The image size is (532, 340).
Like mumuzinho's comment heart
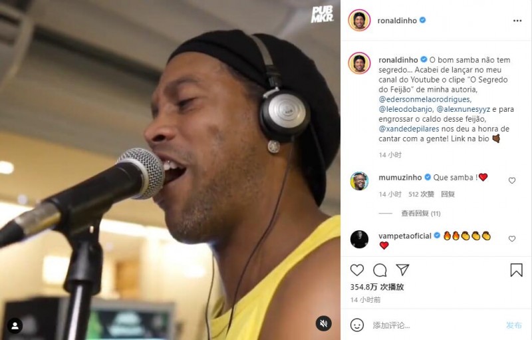click(x=511, y=180)
